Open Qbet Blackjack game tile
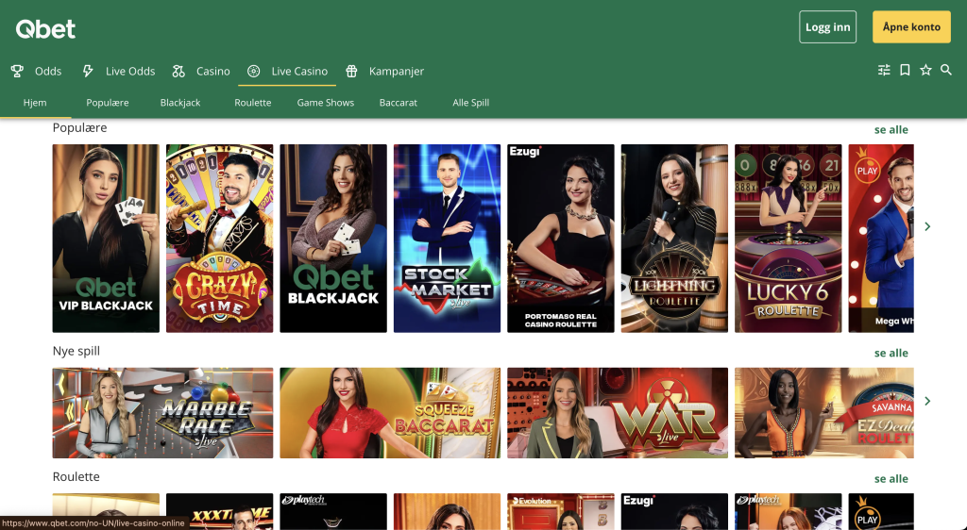This screenshot has width=967, height=530. tap(333, 239)
